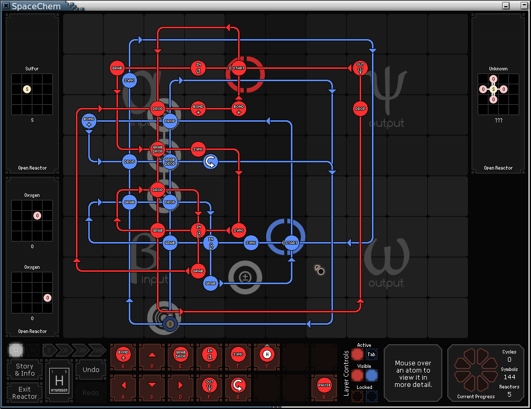Stop the reactor simulation
Viewport: 531px width, 409px height.
[16, 349]
